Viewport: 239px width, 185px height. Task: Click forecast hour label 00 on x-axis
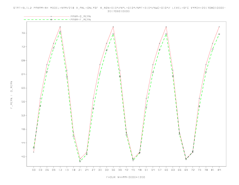click(34, 170)
